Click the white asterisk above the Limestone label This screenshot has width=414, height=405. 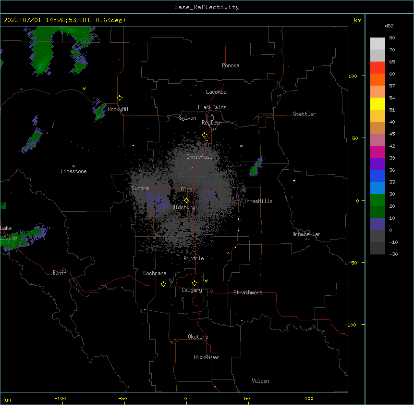pos(73,166)
